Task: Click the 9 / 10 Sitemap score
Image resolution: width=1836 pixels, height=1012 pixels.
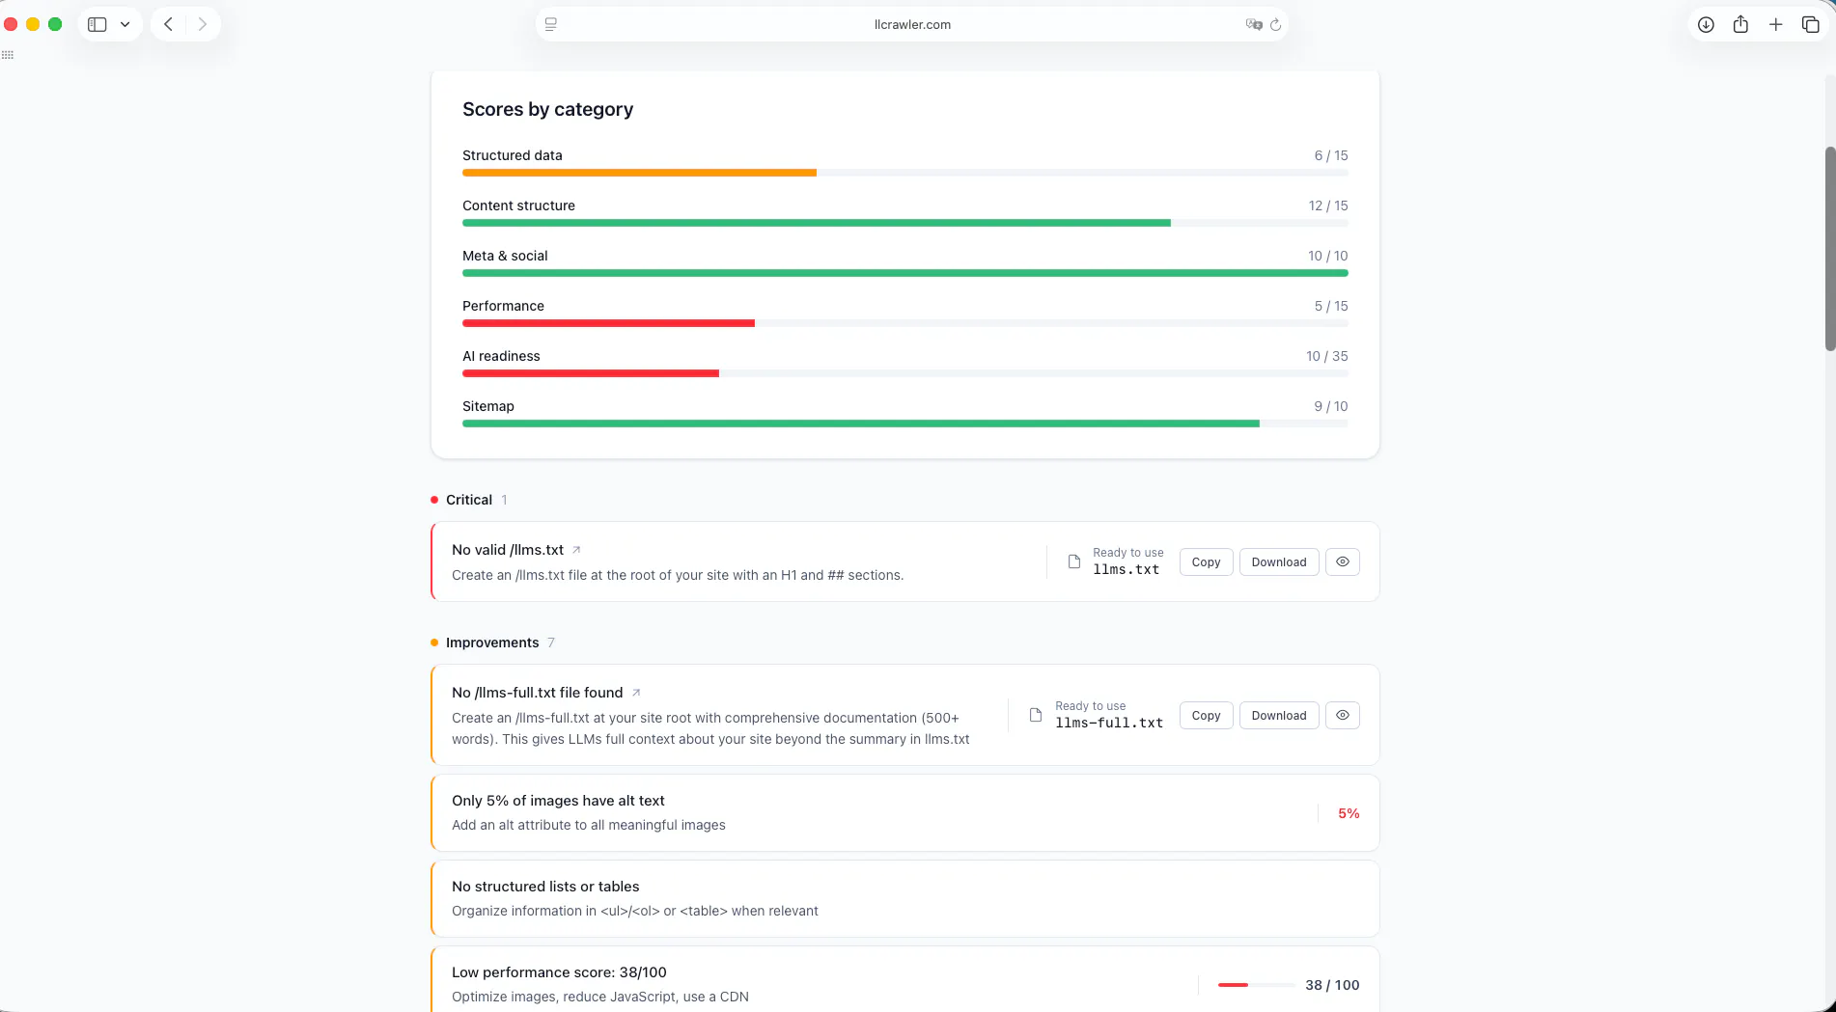Action: pyautogui.click(x=1331, y=406)
